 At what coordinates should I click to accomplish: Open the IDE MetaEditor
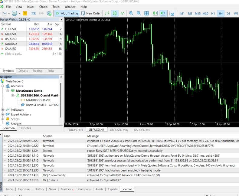pyautogui.click(x=34, y=13)
